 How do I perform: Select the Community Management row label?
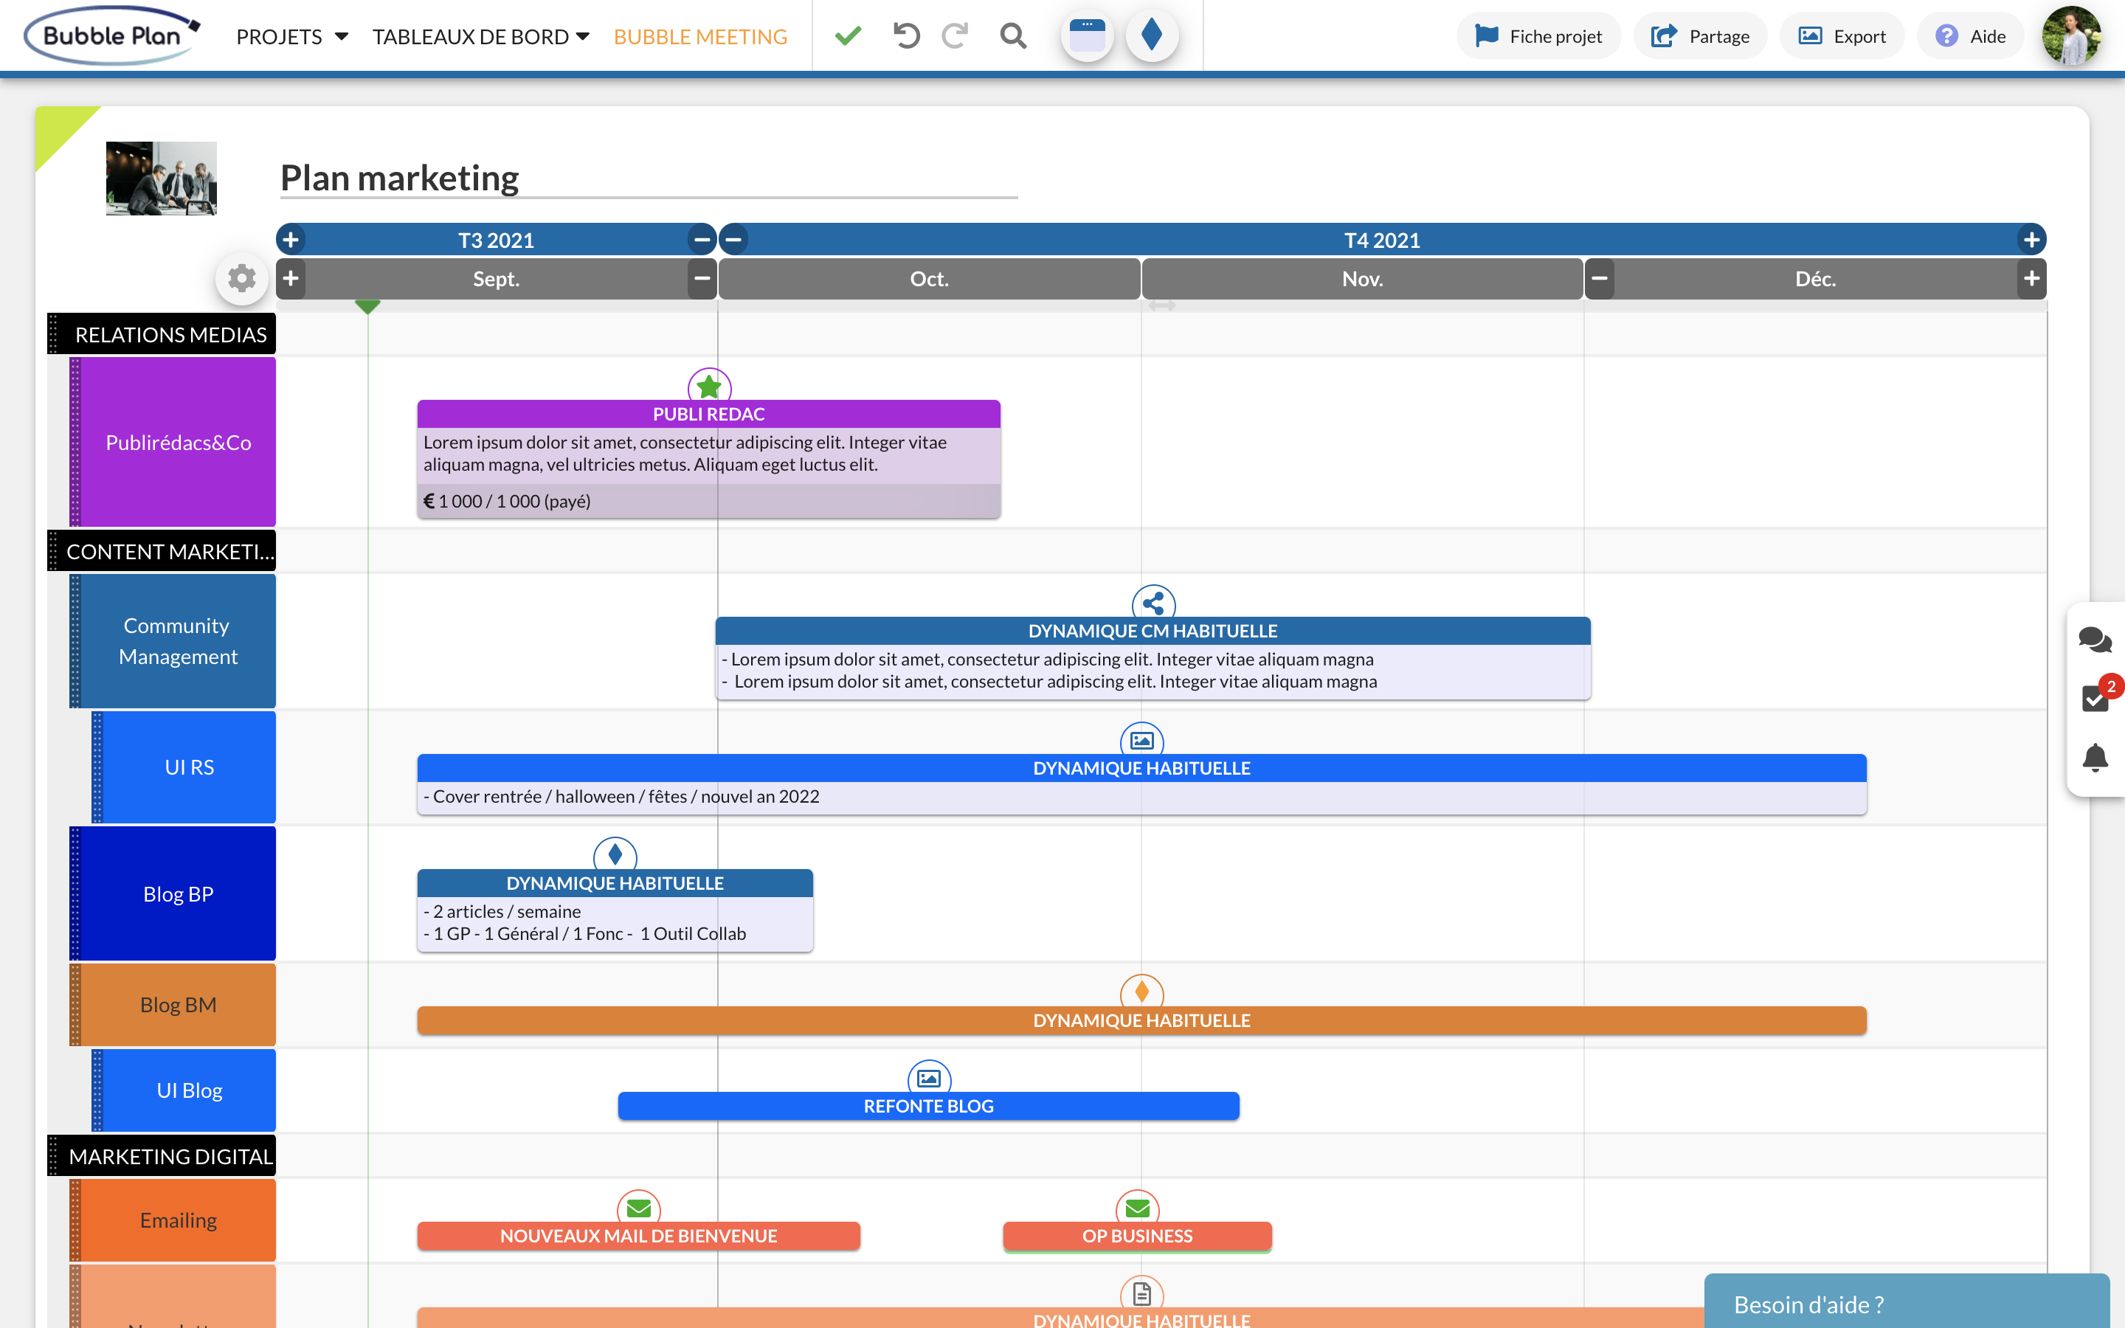tap(173, 641)
